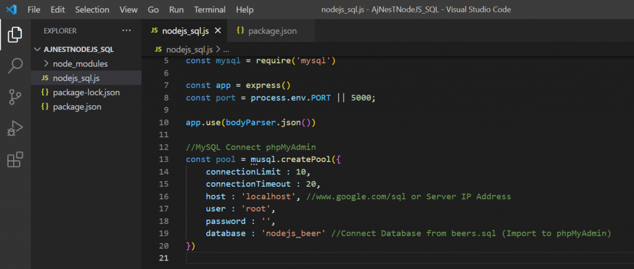Select package-lock.json in the Explorer
This screenshot has width=634, height=269.
(86, 92)
